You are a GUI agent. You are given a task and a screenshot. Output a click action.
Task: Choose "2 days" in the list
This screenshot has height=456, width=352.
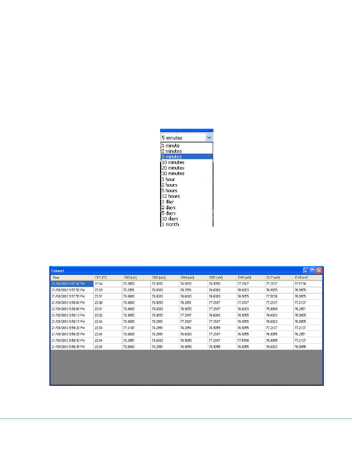coord(187,207)
